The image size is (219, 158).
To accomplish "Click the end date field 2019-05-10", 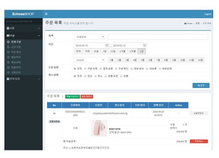I will pyautogui.click(x=129, y=45).
